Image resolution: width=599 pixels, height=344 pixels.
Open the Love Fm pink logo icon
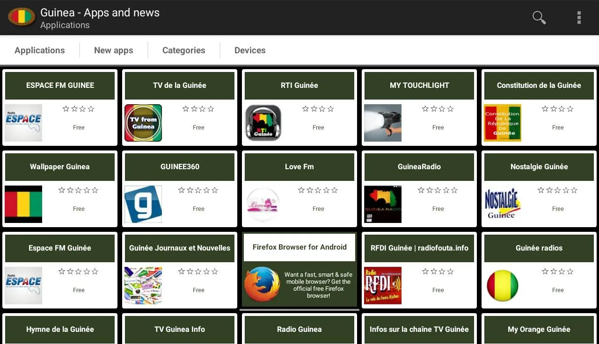pos(263,204)
